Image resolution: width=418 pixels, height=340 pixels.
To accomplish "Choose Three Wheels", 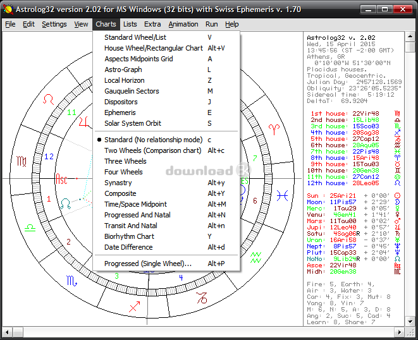I will click(166, 161).
